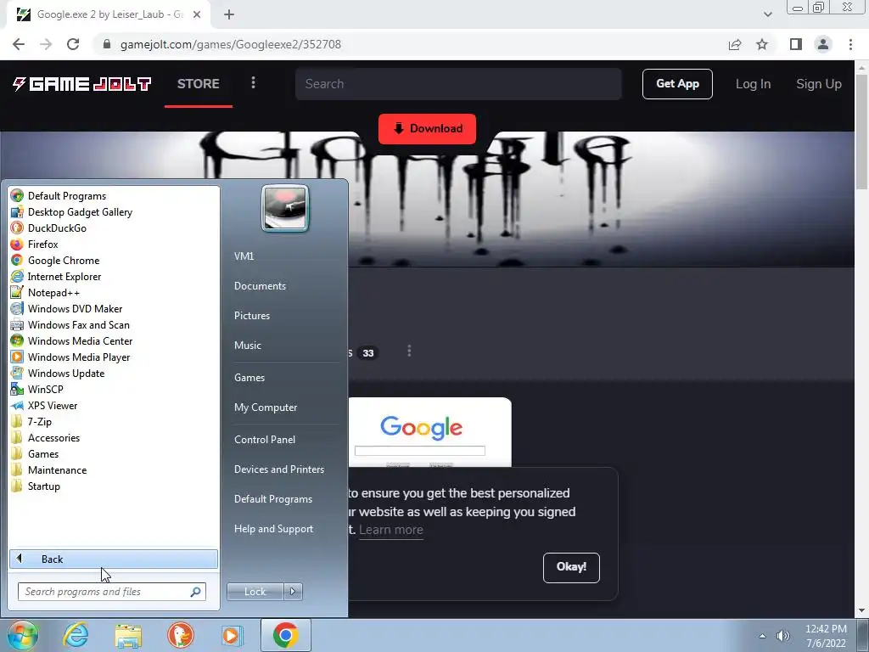Show hidden system tray icons

763,636
